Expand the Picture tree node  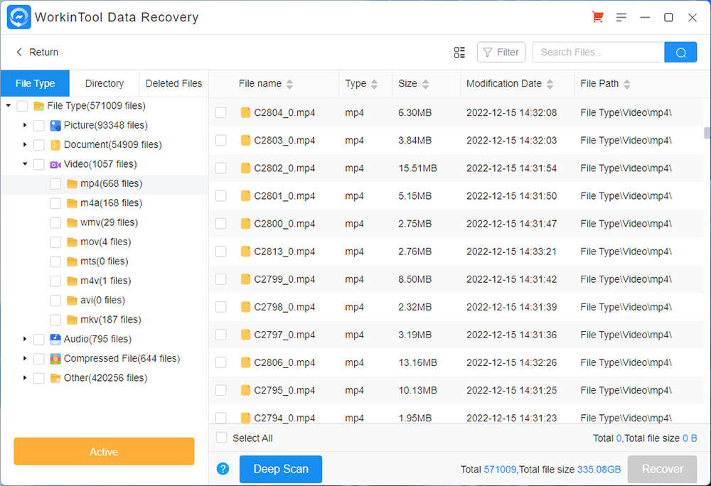25,125
